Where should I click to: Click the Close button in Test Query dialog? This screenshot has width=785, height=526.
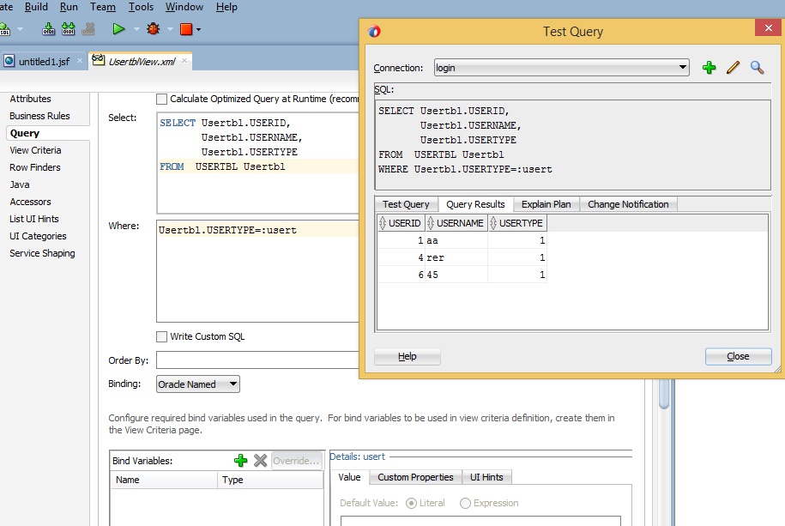click(x=738, y=356)
